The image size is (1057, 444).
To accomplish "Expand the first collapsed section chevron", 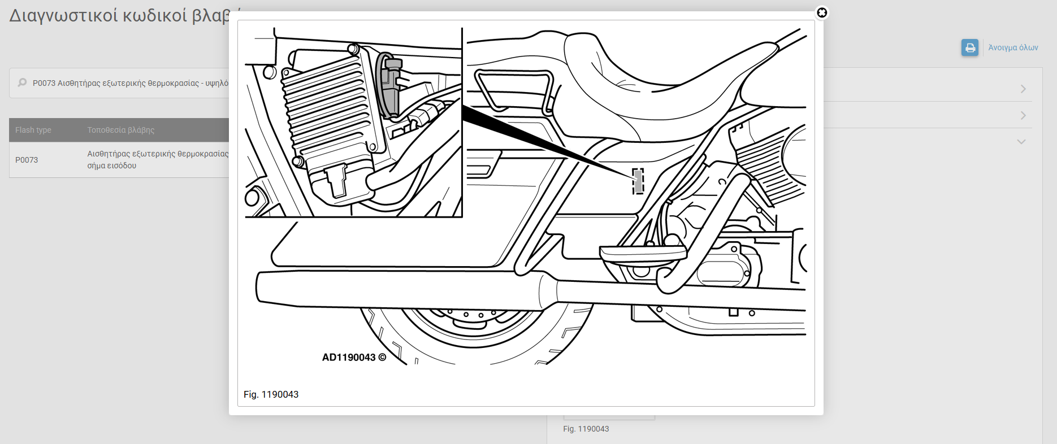I will [x=1023, y=89].
